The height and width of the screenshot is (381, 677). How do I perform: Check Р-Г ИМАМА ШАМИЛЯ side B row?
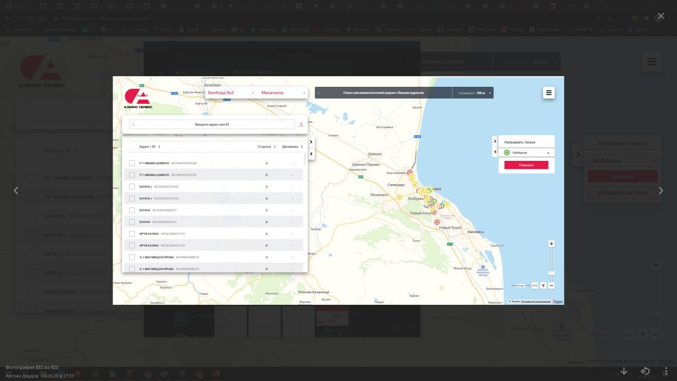click(132, 175)
